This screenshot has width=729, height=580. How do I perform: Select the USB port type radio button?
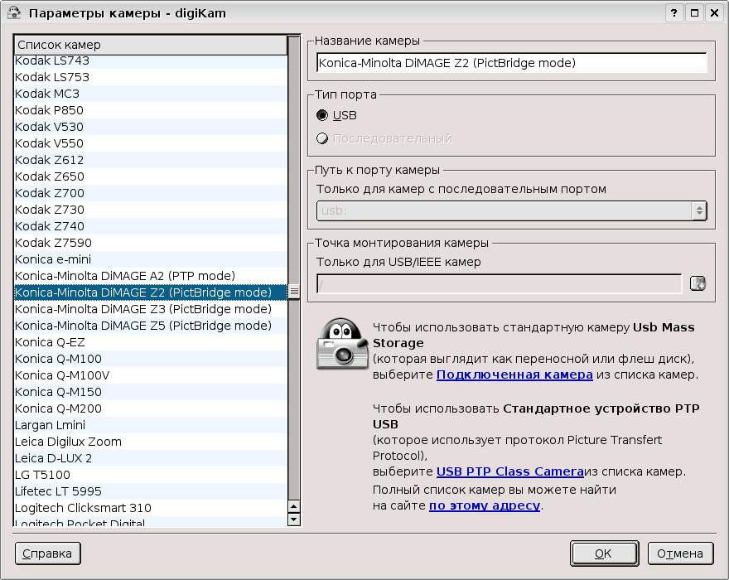[322, 115]
